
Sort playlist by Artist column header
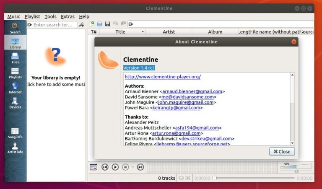169,32
